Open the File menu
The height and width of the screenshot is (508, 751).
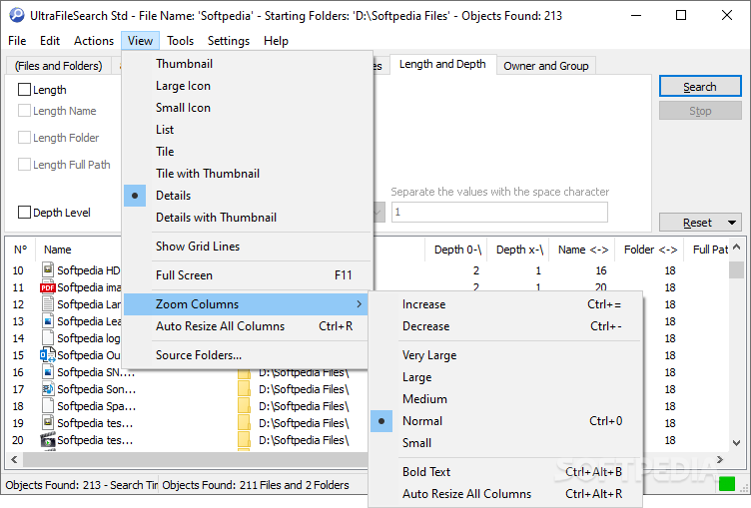(17, 41)
